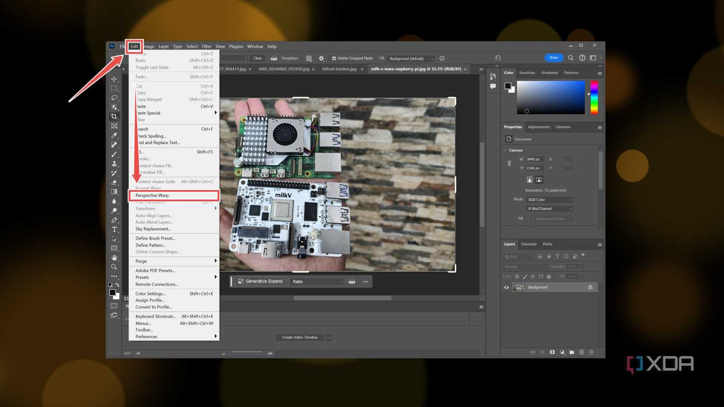The height and width of the screenshot is (407, 724).
Task: Select the Clone Stamp tool
Action: coord(114,163)
